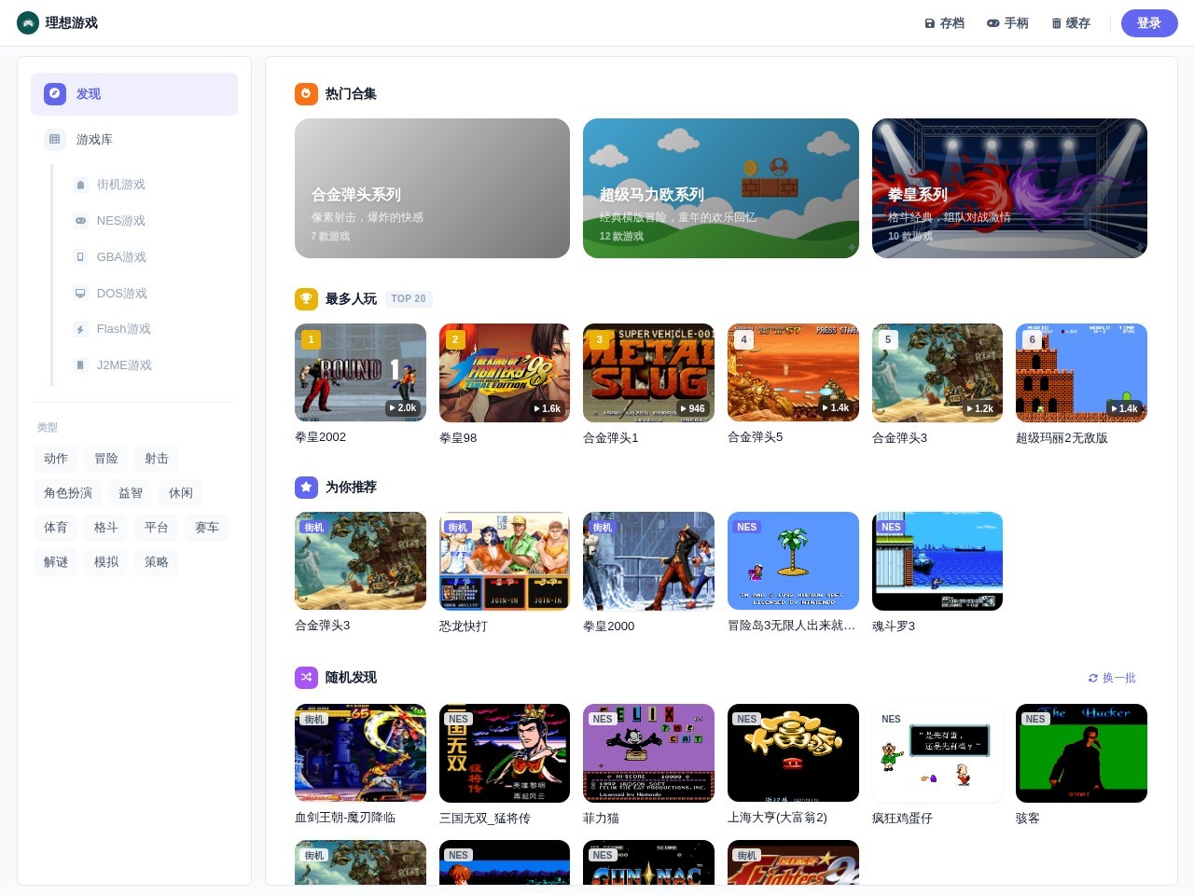The height and width of the screenshot is (895, 1194).
Task: Click the 随机发现 shuffle icon
Action: pos(306,677)
